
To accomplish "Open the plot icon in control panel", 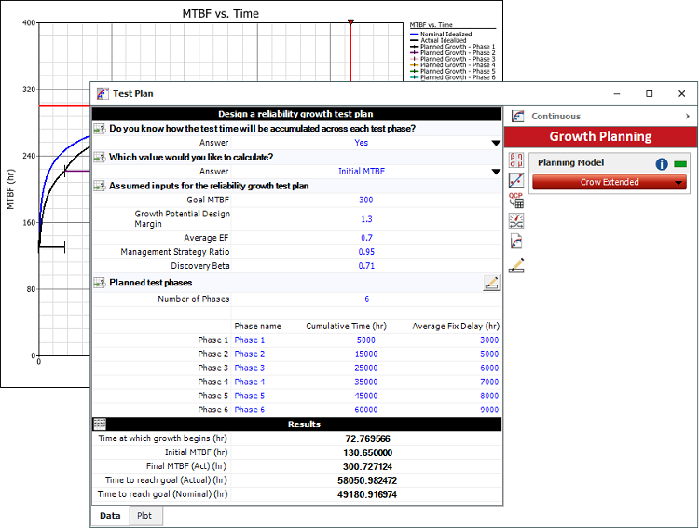I will (x=517, y=179).
